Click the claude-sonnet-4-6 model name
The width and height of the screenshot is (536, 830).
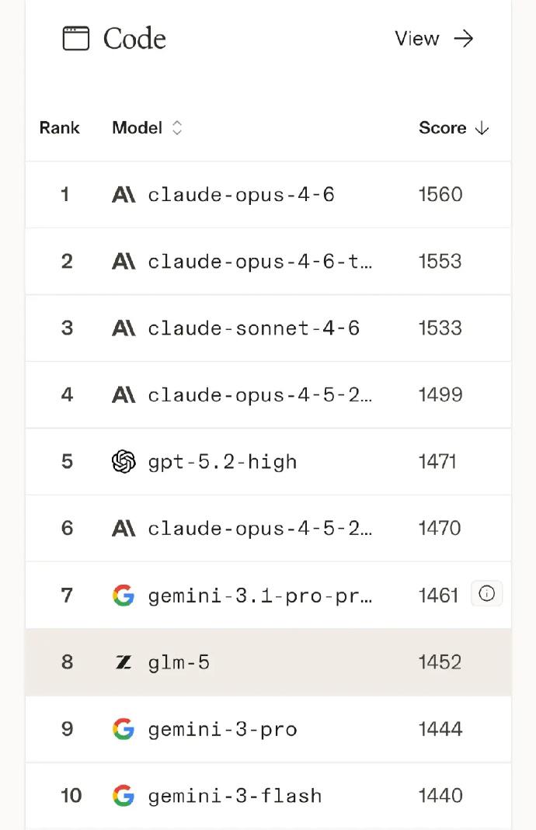(x=253, y=328)
